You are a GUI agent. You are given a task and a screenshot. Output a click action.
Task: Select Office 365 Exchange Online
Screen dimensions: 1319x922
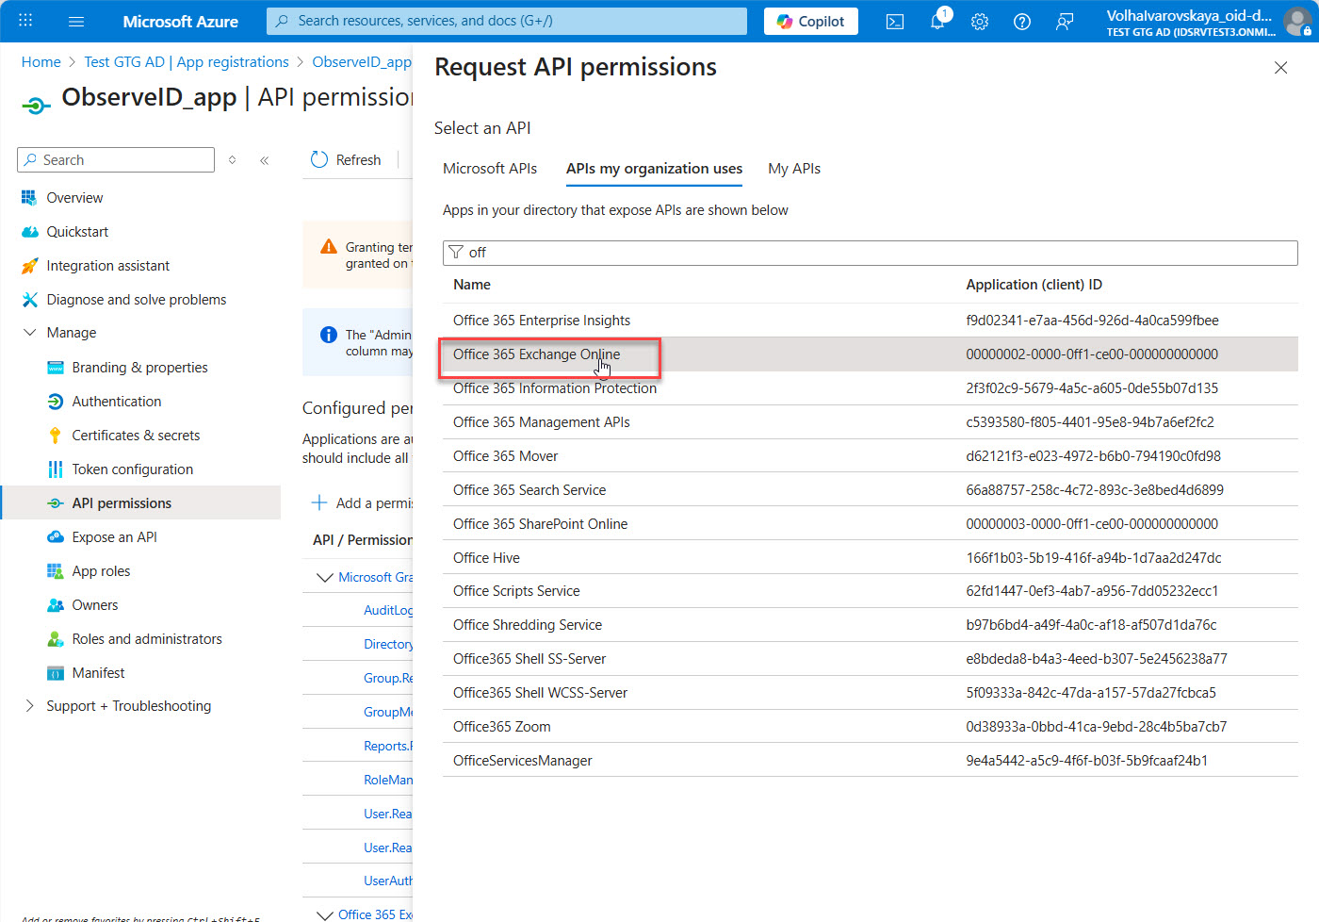pos(536,354)
